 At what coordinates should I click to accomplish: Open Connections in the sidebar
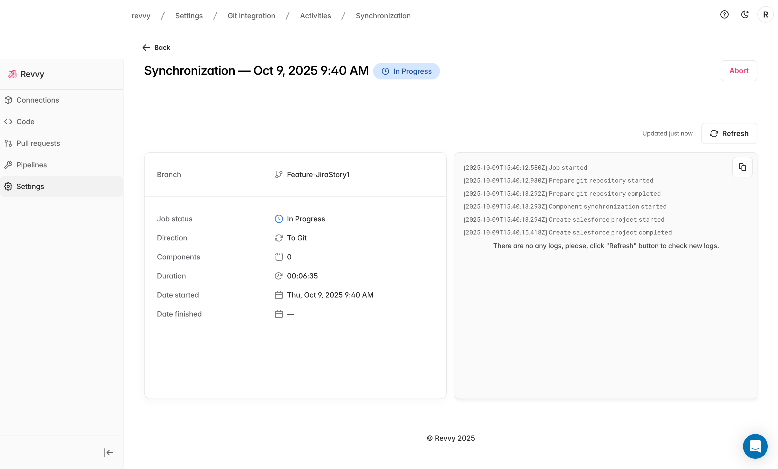pos(38,100)
